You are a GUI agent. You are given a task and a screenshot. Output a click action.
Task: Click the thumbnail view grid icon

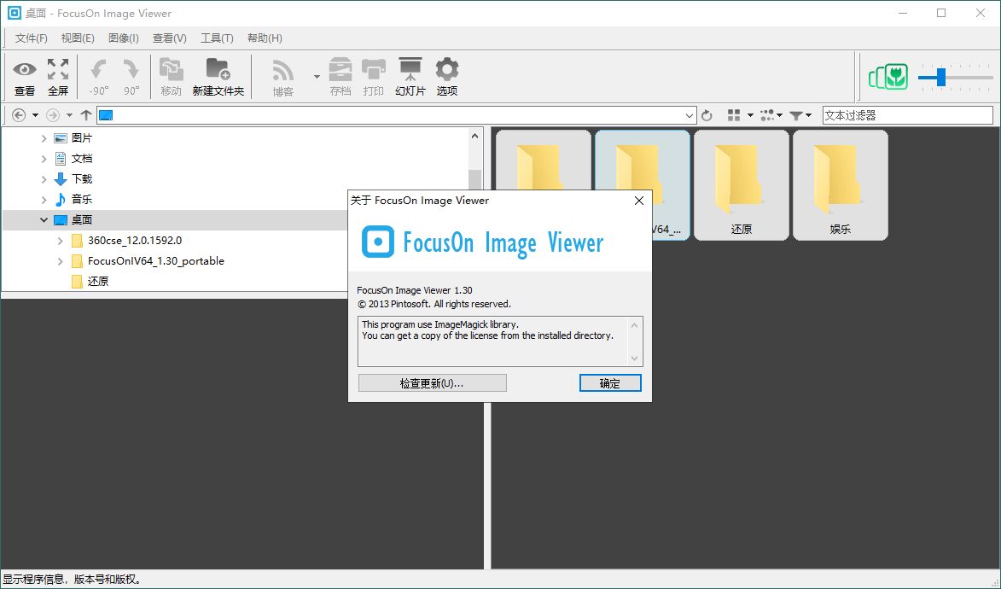pyautogui.click(x=734, y=115)
